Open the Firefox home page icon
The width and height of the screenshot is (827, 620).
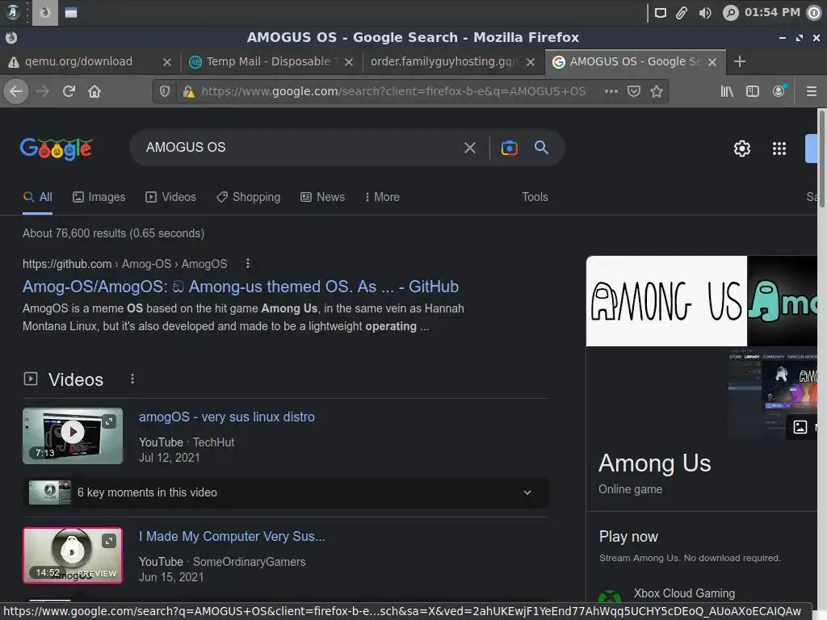click(x=94, y=92)
